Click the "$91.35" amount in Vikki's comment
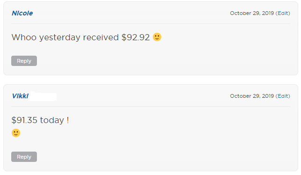This screenshot has height=175, width=301. [x=24, y=120]
